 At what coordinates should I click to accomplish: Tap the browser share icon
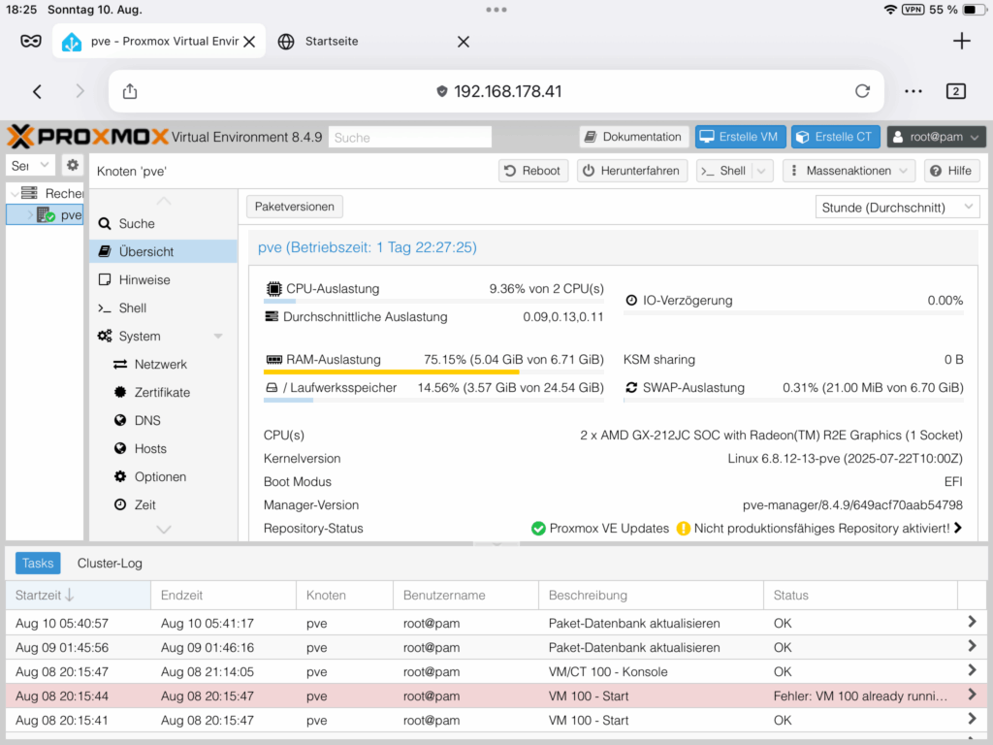point(130,91)
